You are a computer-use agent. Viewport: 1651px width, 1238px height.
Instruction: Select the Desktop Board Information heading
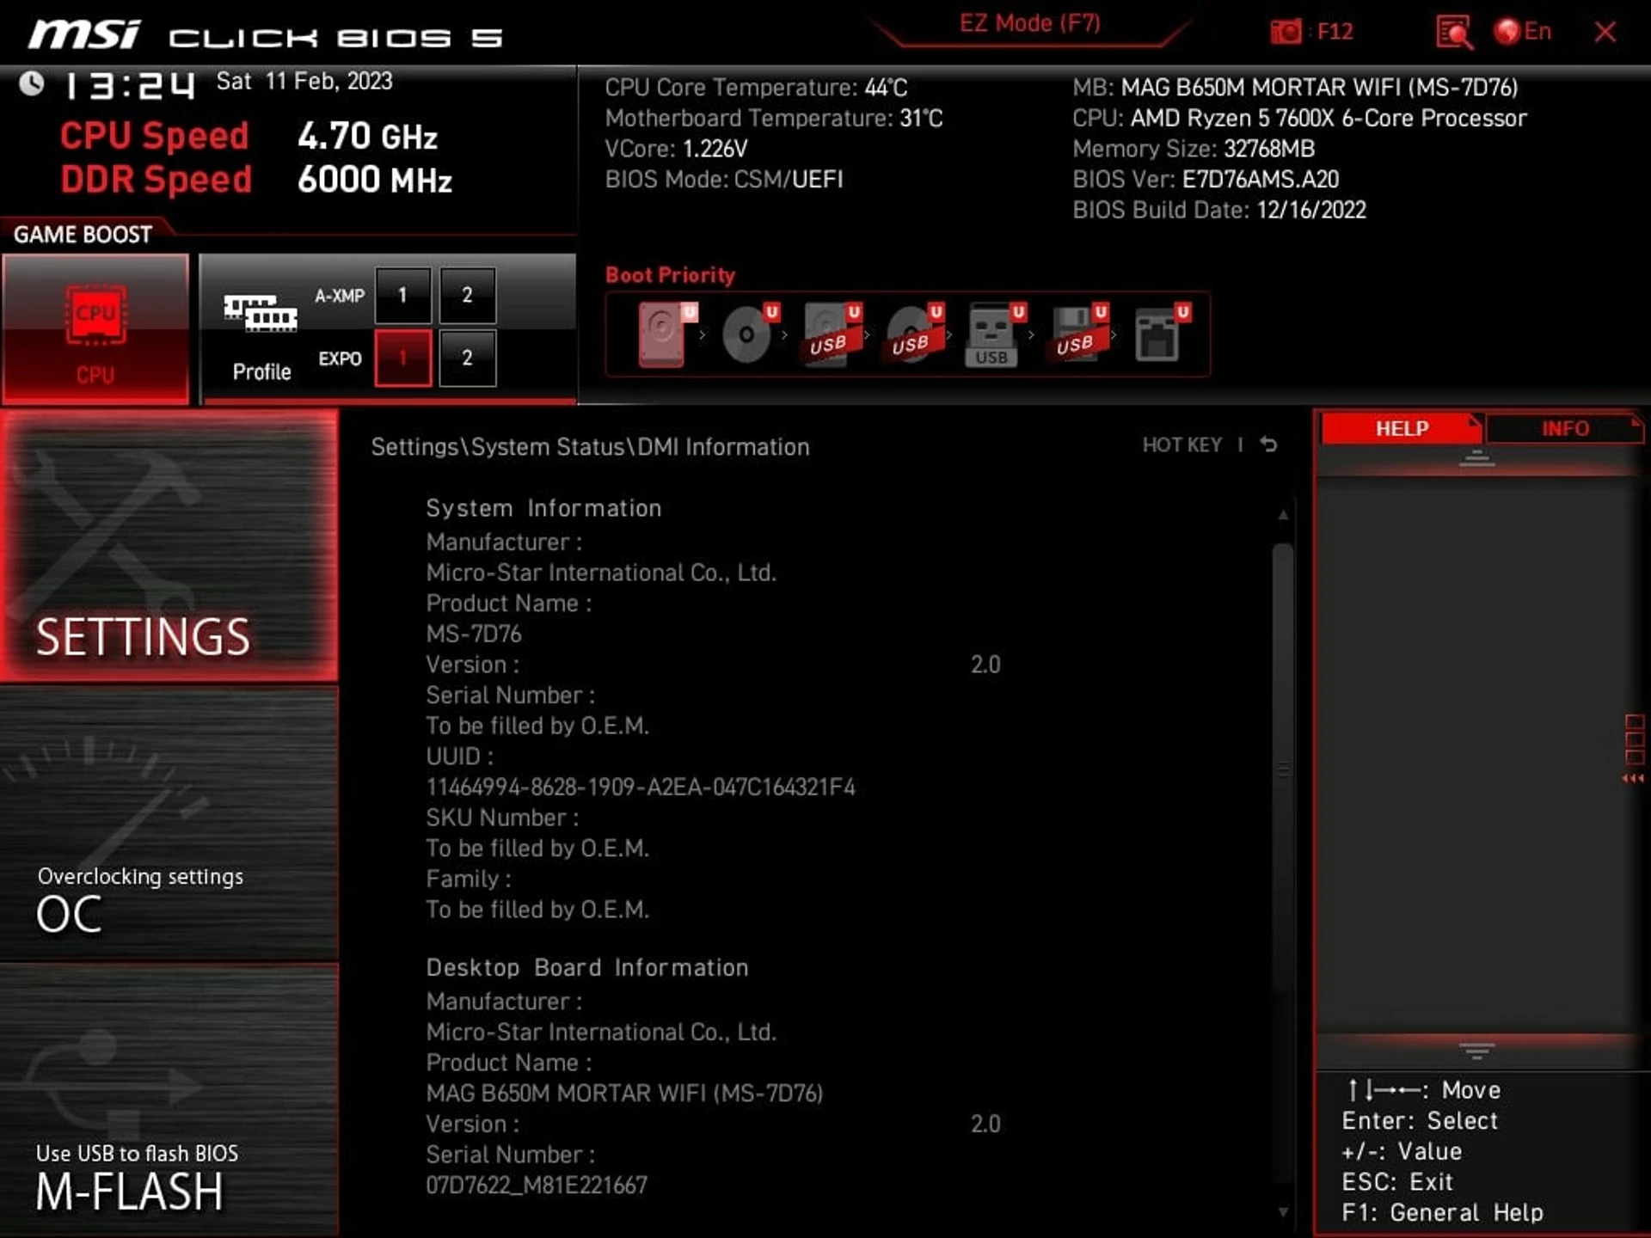pos(587,967)
